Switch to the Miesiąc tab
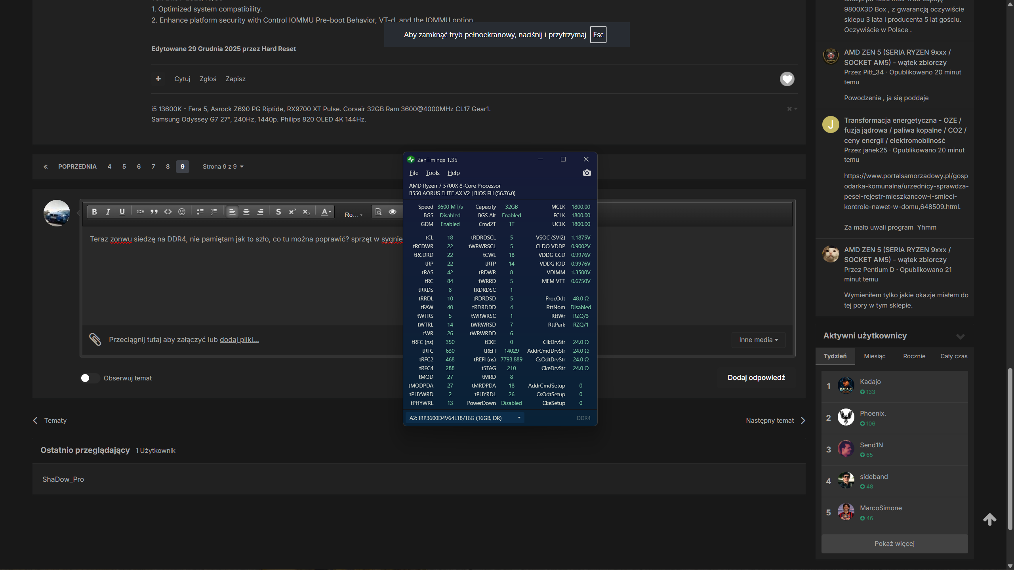The height and width of the screenshot is (570, 1014). pos(874,356)
